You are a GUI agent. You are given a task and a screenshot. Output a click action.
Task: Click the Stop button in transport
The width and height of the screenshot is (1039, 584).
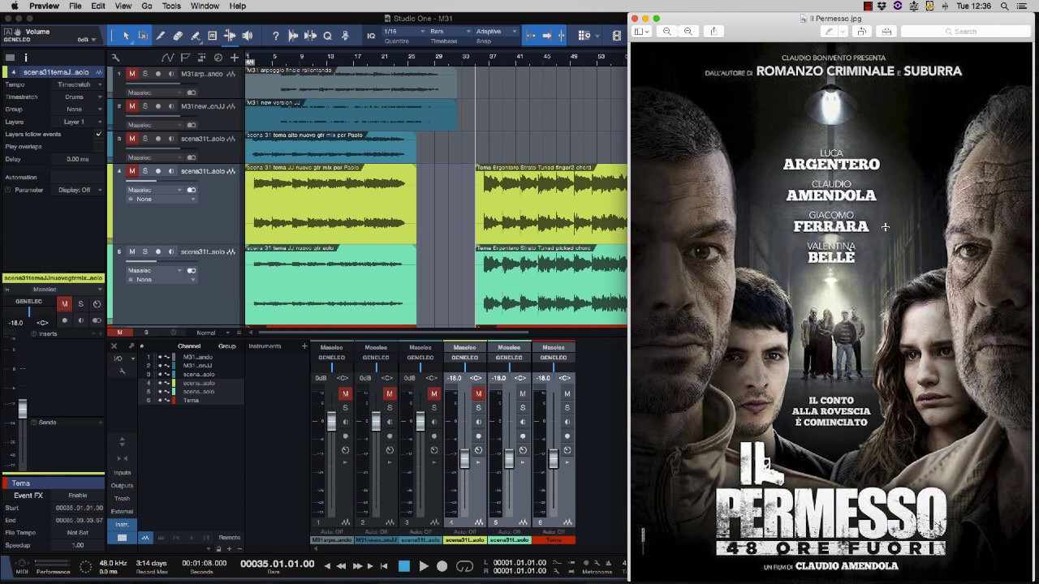coord(404,566)
